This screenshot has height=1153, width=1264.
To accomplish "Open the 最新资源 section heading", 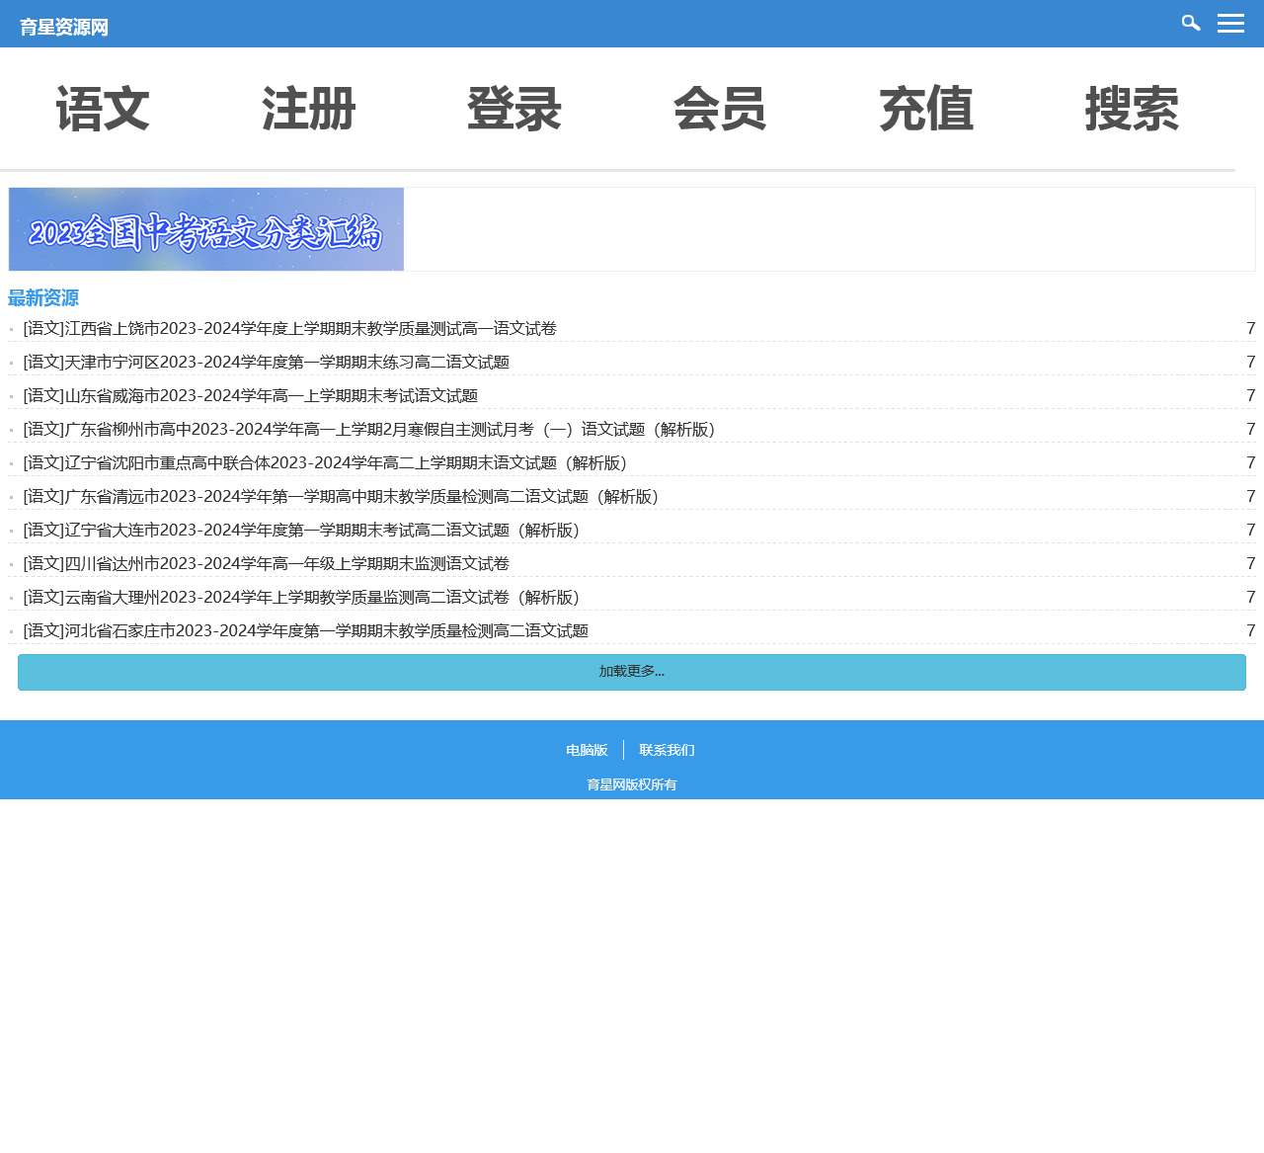I will (43, 297).
